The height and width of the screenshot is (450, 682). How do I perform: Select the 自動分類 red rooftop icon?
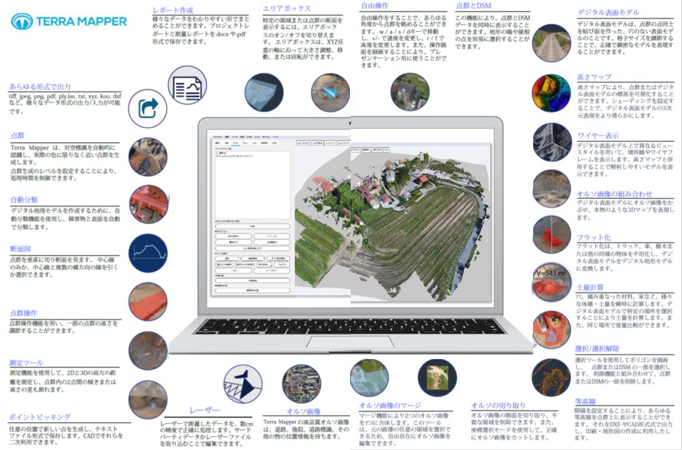pyautogui.click(x=149, y=204)
